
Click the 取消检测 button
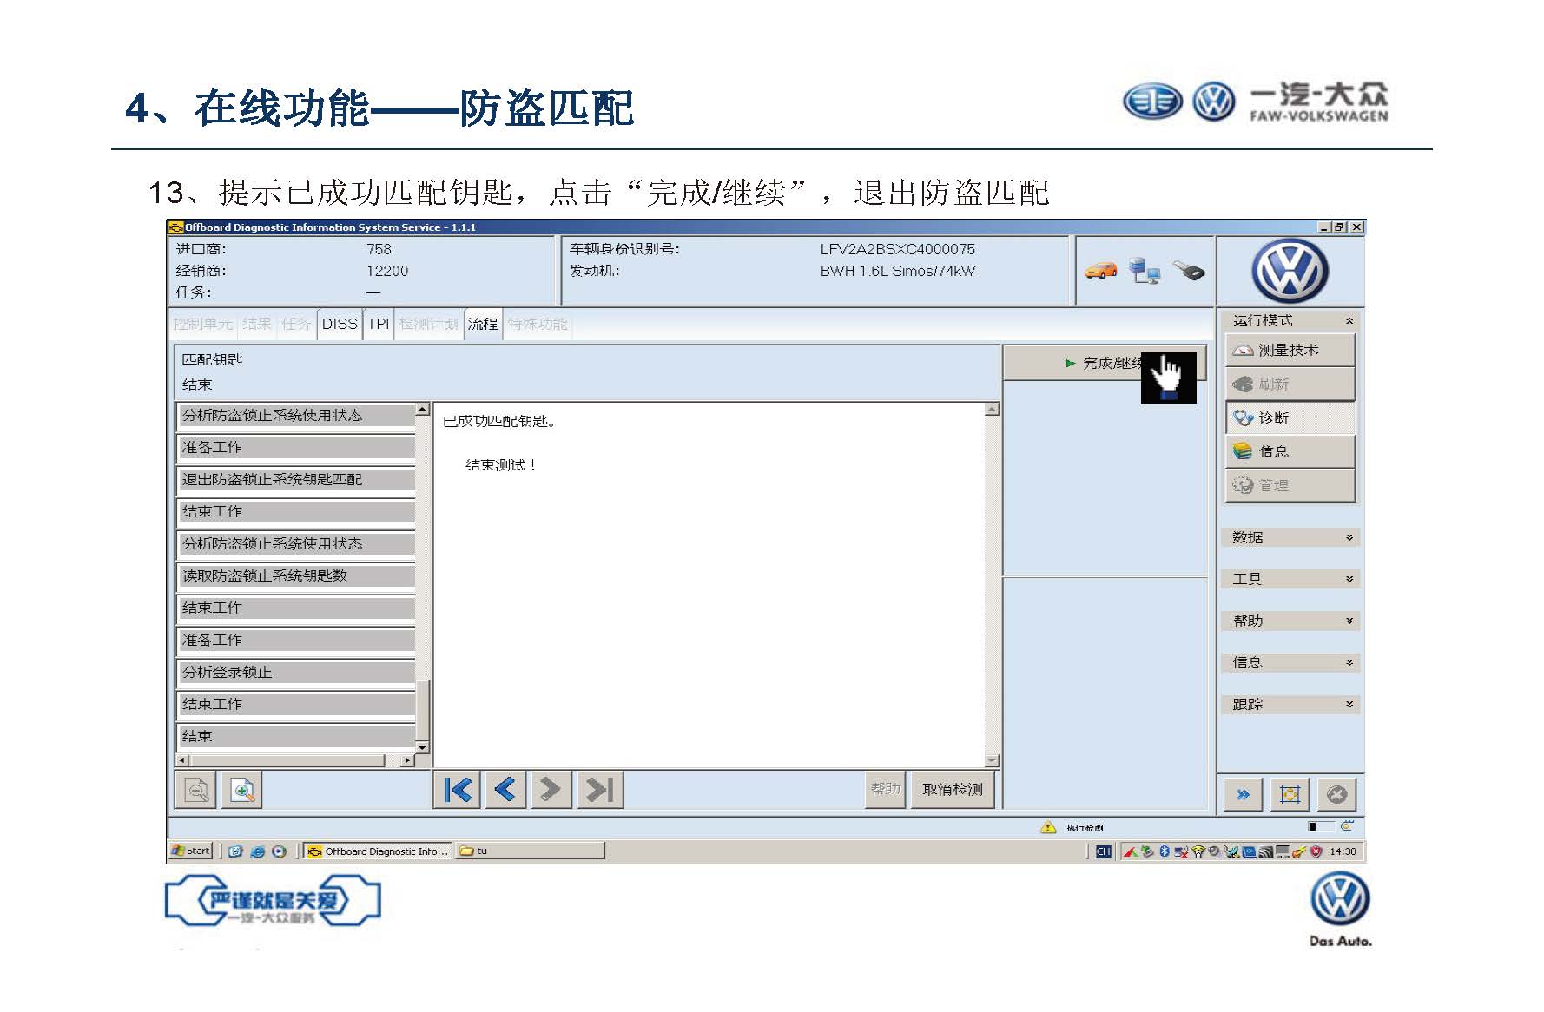click(952, 789)
